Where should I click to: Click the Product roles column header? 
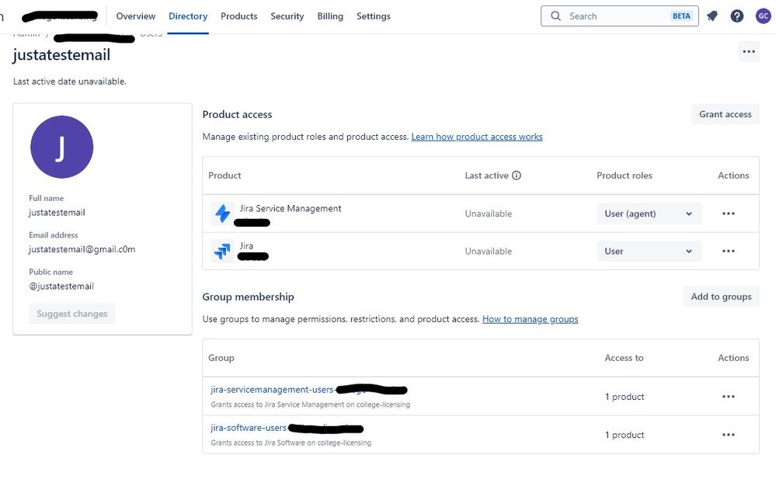point(625,175)
